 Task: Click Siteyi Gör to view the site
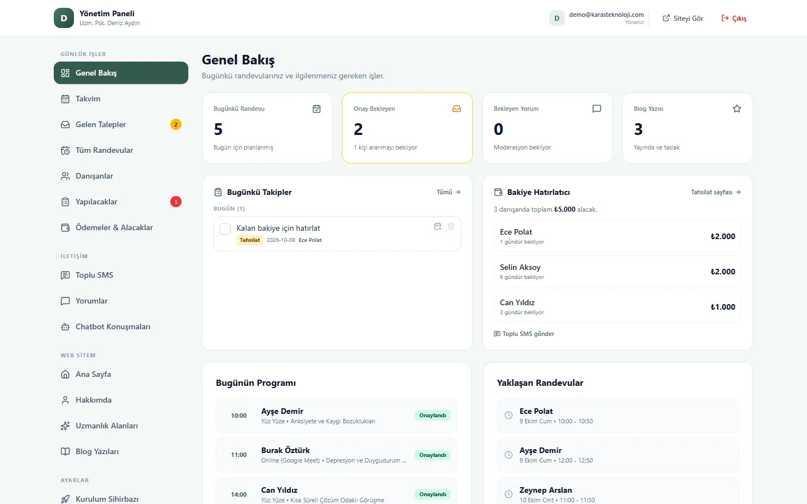tap(683, 18)
